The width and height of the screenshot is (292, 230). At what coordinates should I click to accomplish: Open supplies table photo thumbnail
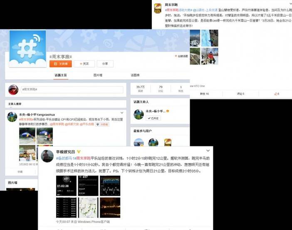coord(27,153)
